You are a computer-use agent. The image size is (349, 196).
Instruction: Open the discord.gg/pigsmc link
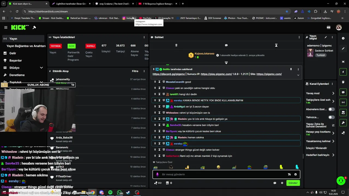coord(169,74)
